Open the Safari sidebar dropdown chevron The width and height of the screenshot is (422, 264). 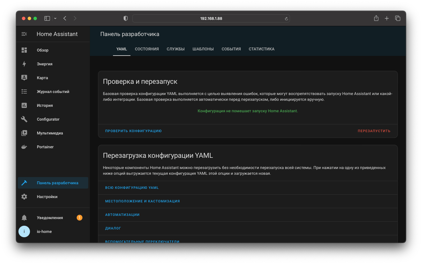(55, 18)
